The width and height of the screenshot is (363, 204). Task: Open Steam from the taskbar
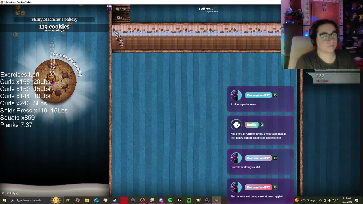[115, 200]
